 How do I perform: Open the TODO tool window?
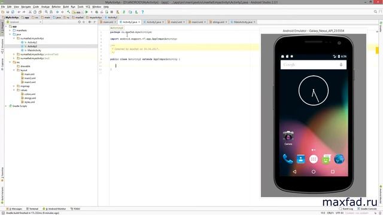tap(75, 209)
